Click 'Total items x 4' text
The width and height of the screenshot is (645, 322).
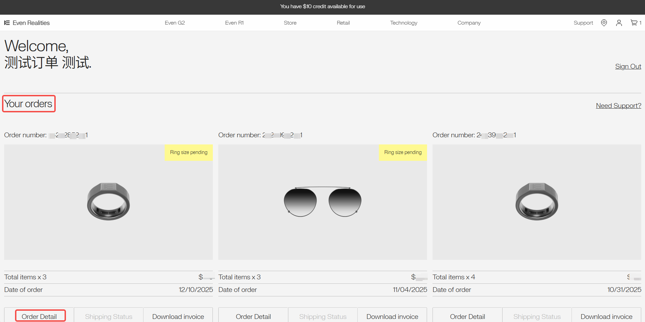(454, 277)
